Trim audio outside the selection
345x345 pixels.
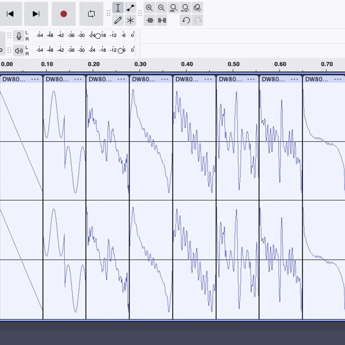pyautogui.click(x=149, y=20)
